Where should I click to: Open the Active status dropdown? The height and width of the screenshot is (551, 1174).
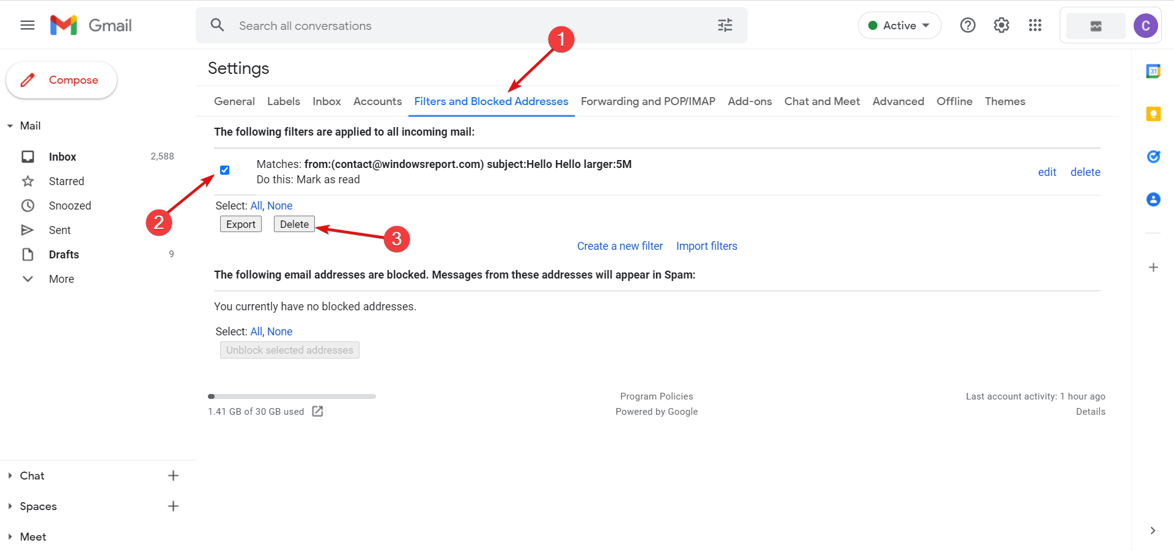pos(899,26)
